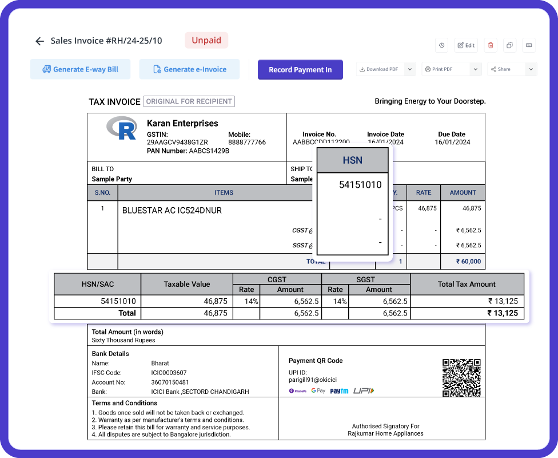Delete invoice with red trash icon

coord(491,45)
